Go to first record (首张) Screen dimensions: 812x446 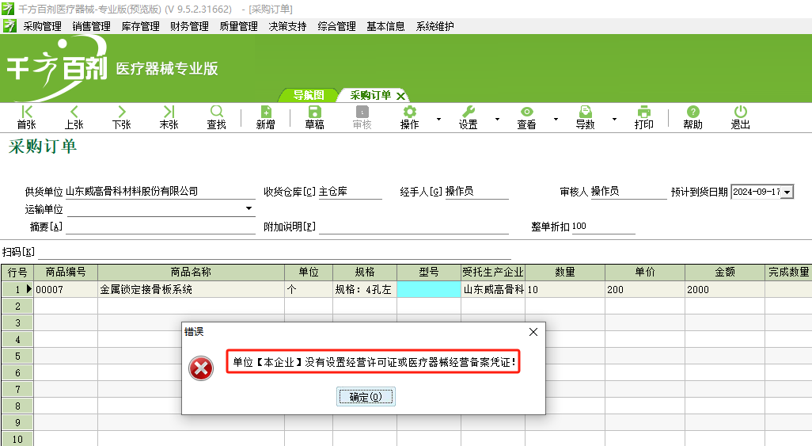point(27,117)
